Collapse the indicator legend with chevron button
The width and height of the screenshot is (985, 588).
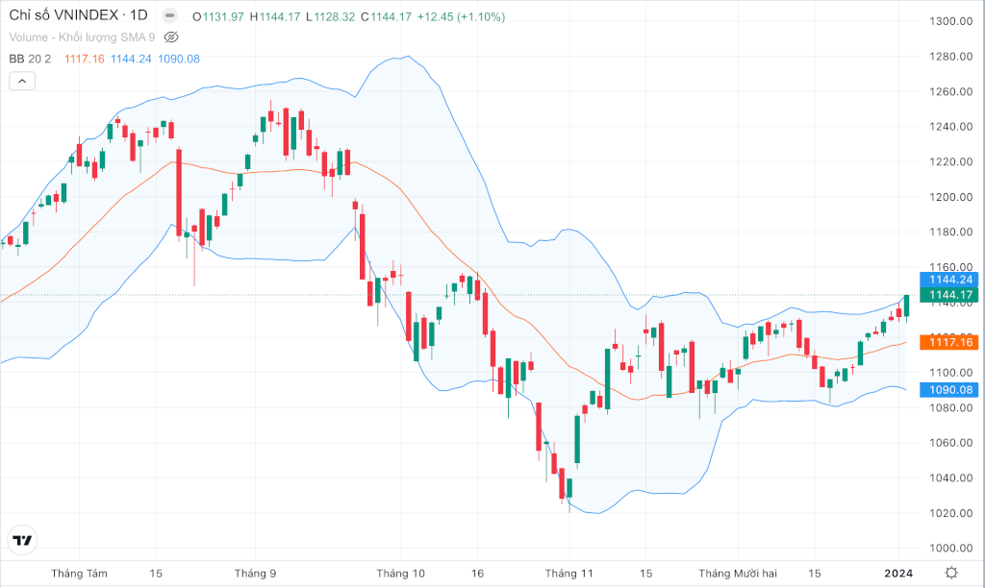[x=22, y=81]
